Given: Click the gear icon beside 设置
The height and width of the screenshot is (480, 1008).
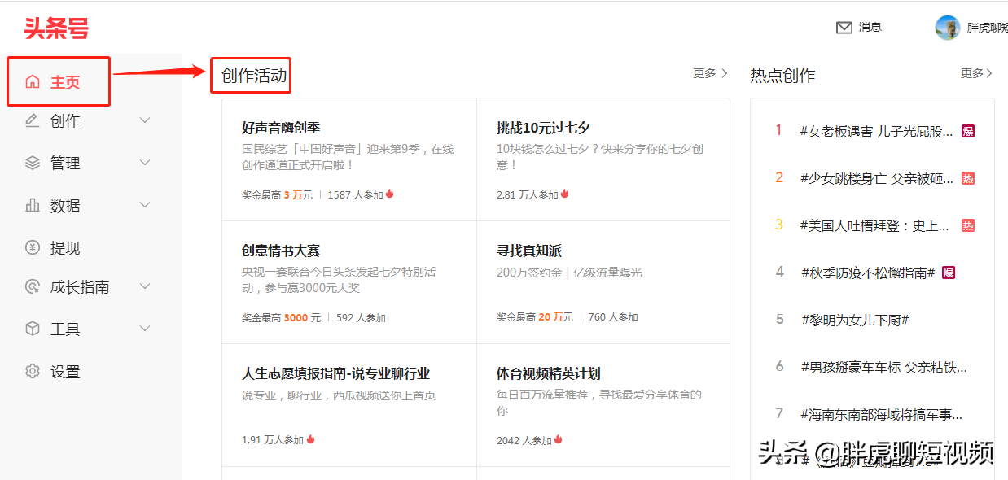Looking at the screenshot, I should tap(33, 372).
